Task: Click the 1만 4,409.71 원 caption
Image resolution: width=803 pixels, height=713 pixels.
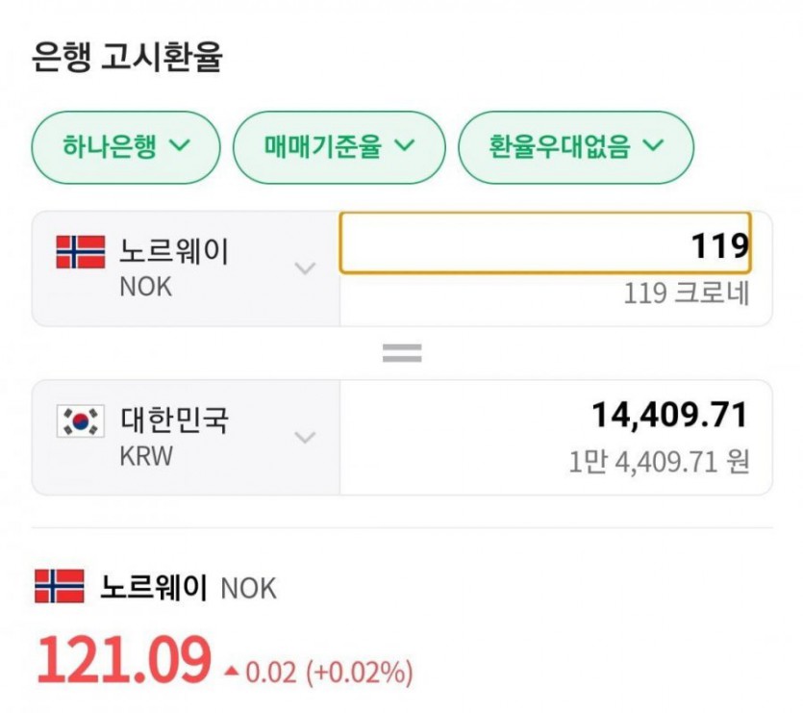Action: 658,462
